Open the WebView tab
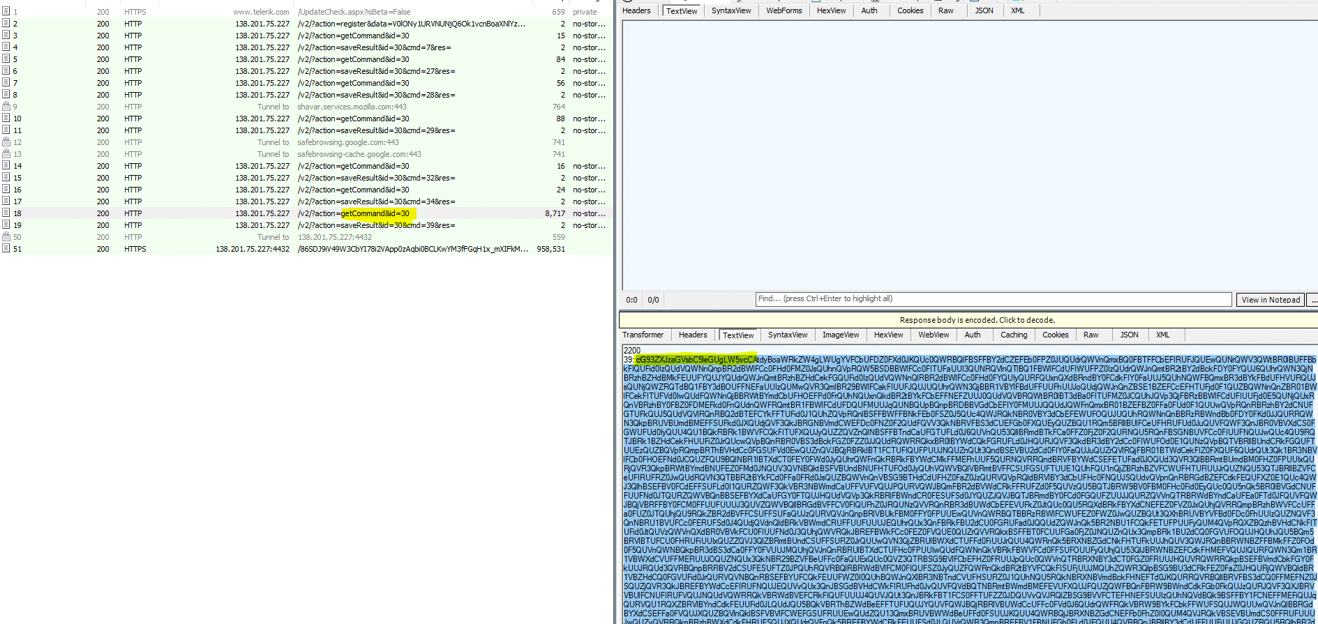1318x624 pixels. [x=934, y=335]
